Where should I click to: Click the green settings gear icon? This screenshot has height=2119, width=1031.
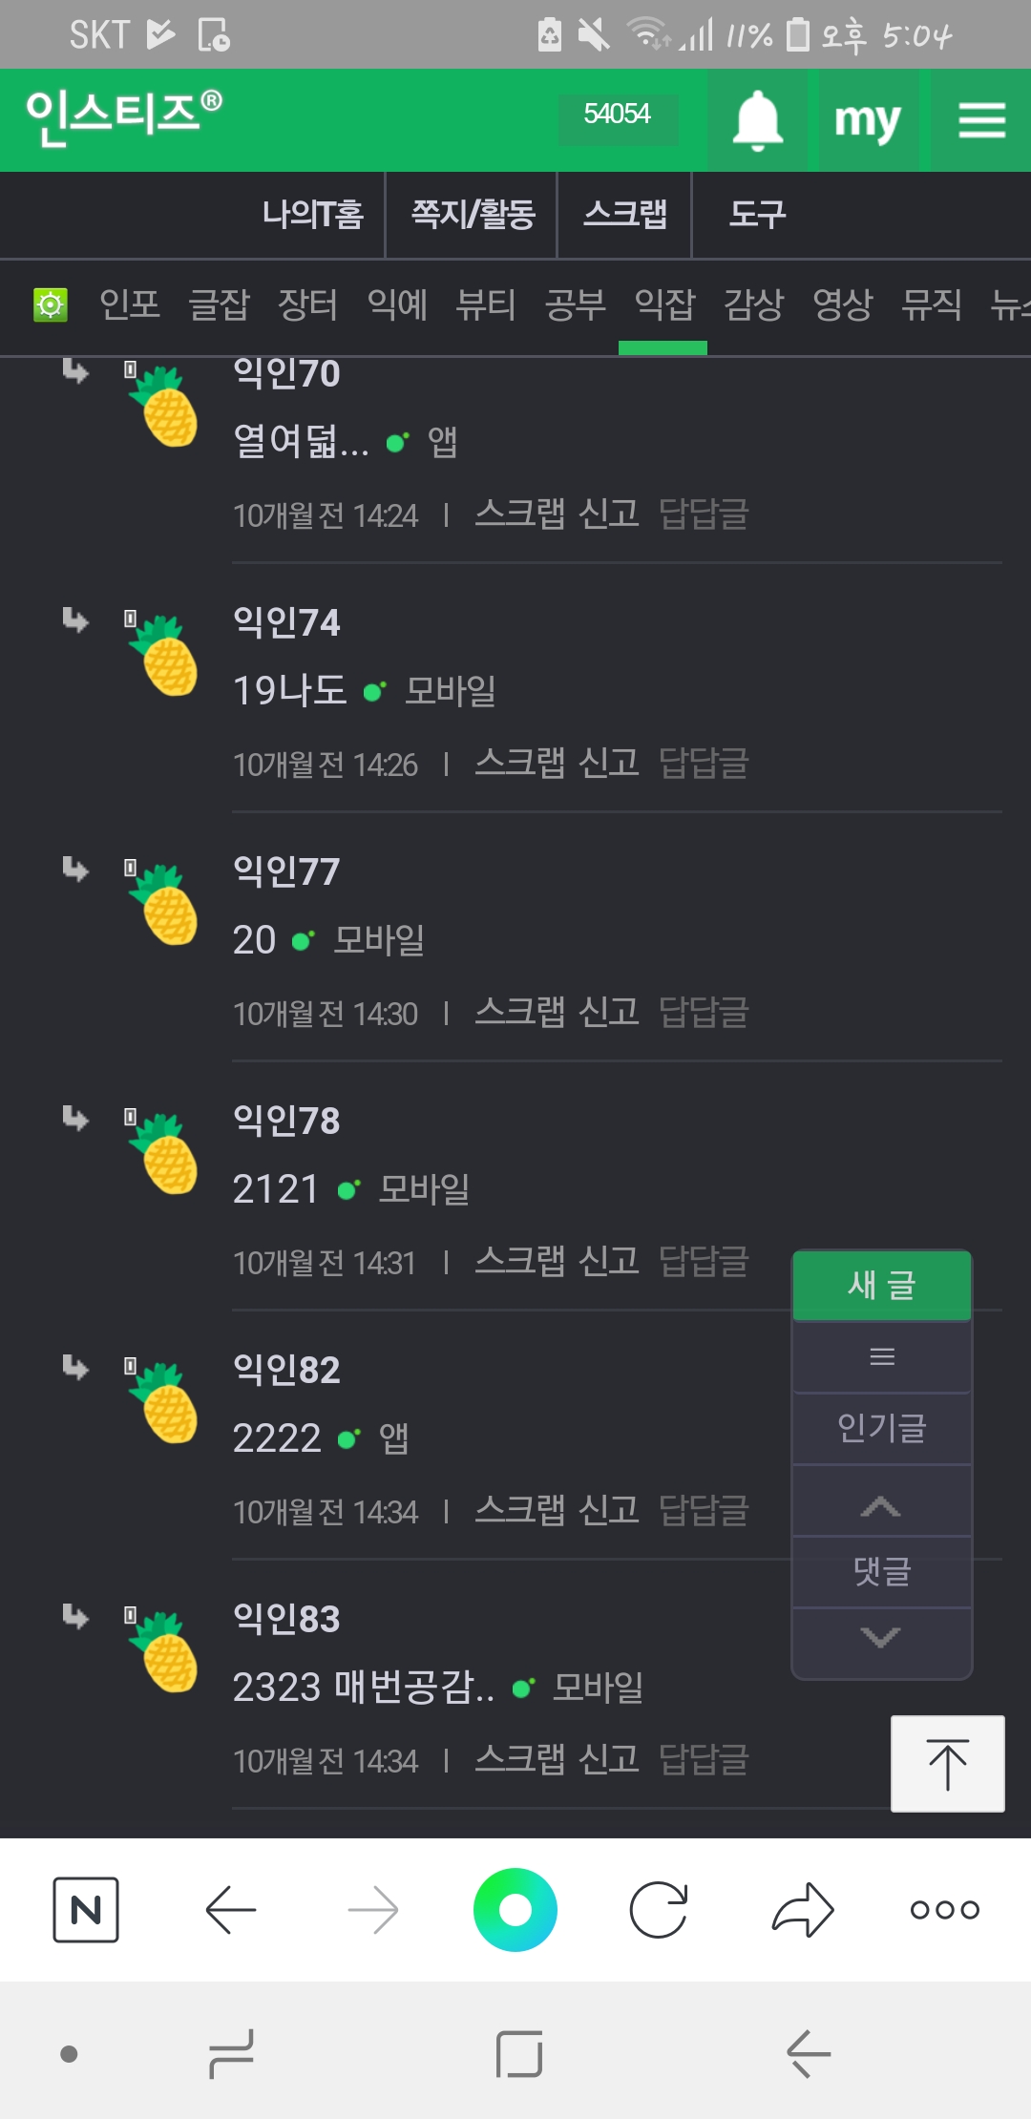(51, 305)
